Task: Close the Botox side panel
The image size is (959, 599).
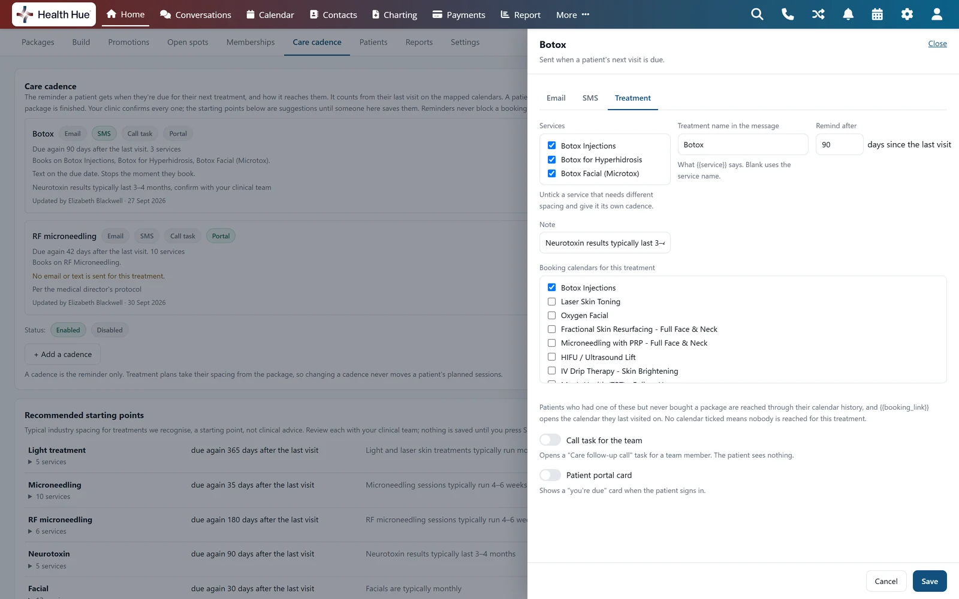Action: (937, 44)
